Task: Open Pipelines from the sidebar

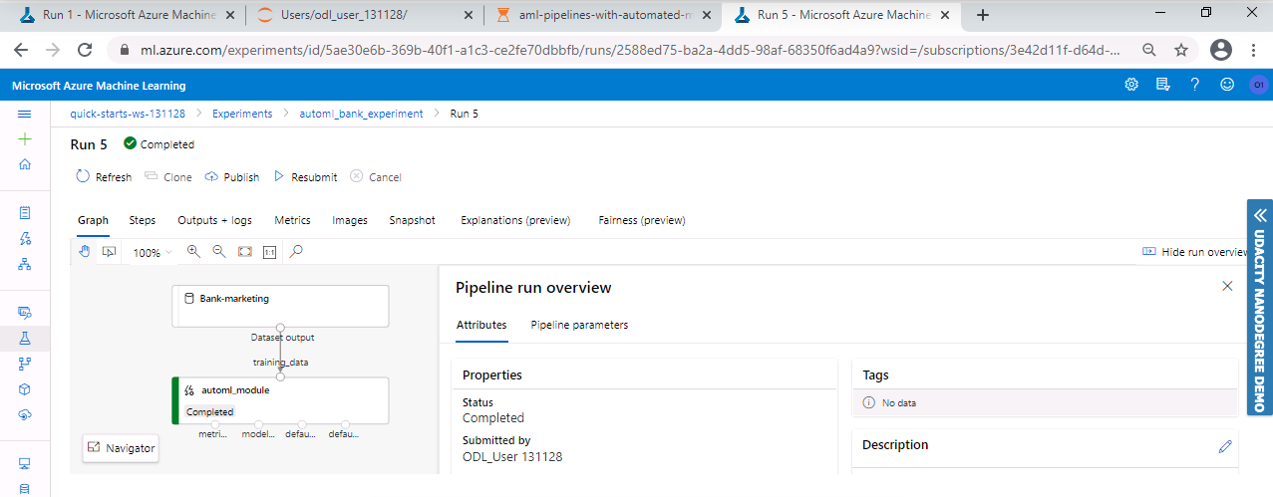Action: [25, 364]
